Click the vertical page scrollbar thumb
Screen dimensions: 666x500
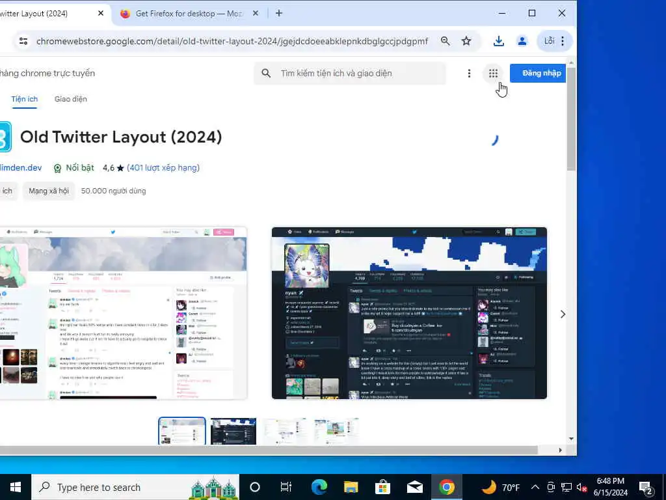pyautogui.click(x=571, y=119)
